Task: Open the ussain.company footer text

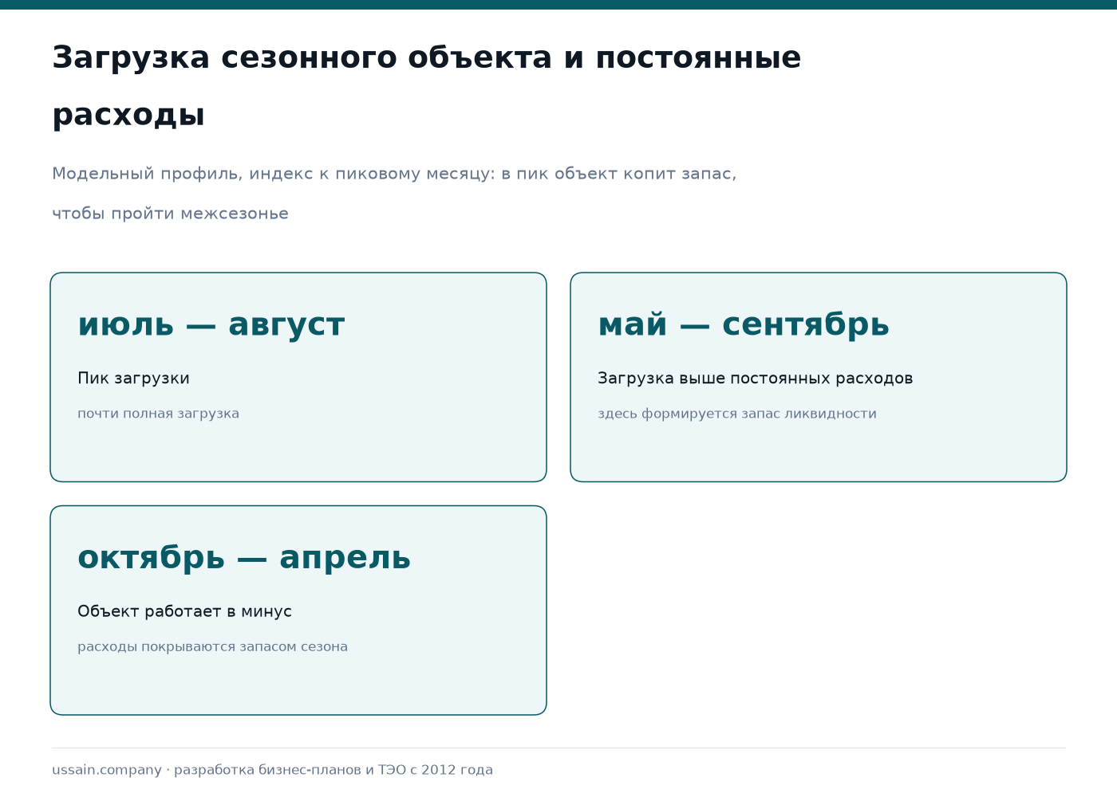Action: [x=272, y=770]
